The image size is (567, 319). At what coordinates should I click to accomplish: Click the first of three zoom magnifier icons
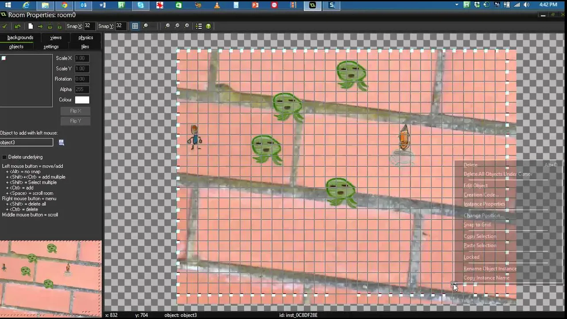(x=167, y=26)
